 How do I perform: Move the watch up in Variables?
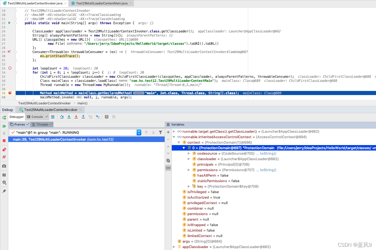point(168,146)
